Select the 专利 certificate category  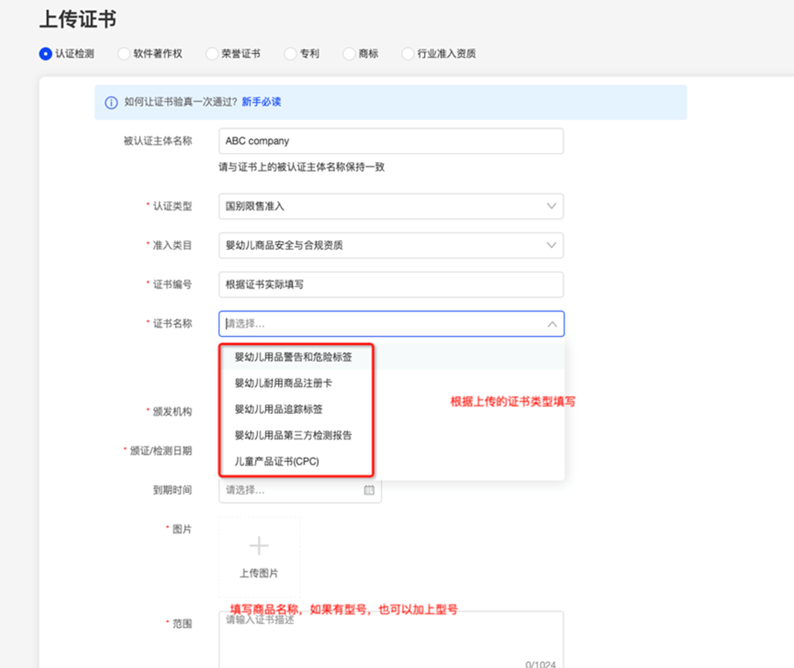tap(289, 53)
